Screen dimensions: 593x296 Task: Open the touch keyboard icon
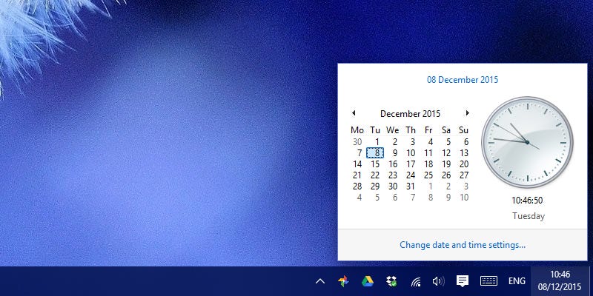point(488,281)
